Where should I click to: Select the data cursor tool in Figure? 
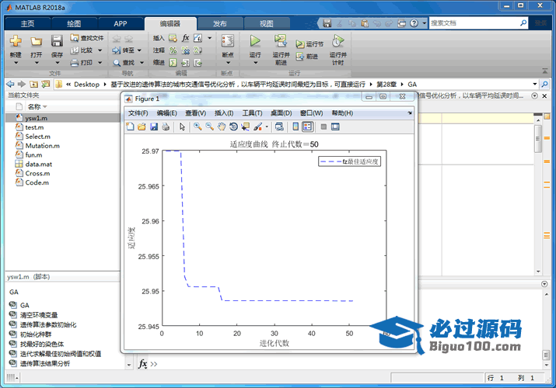click(245, 126)
